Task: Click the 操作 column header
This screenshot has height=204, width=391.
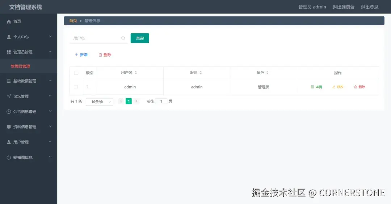Action: pyautogui.click(x=338, y=73)
